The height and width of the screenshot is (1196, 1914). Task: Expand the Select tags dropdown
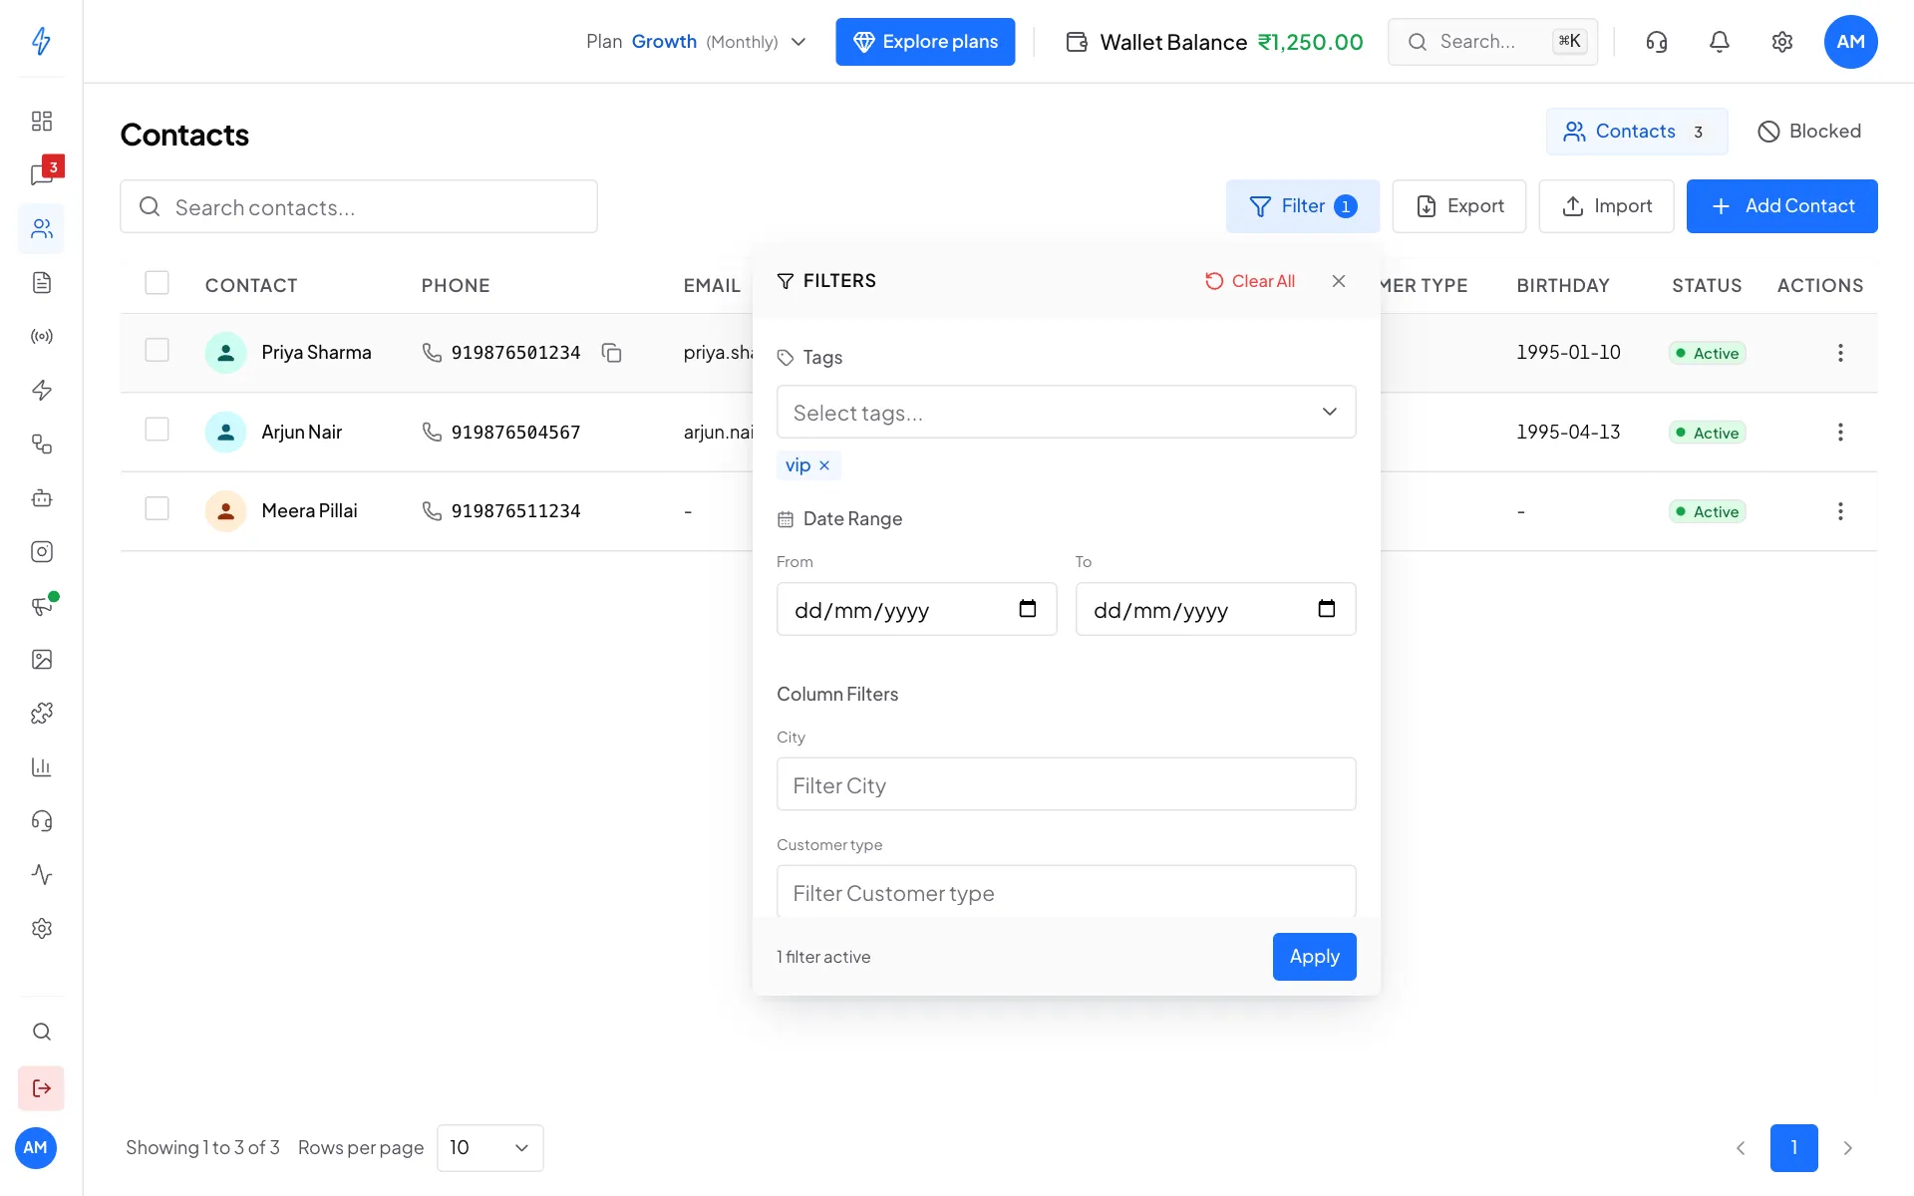pyautogui.click(x=1066, y=412)
